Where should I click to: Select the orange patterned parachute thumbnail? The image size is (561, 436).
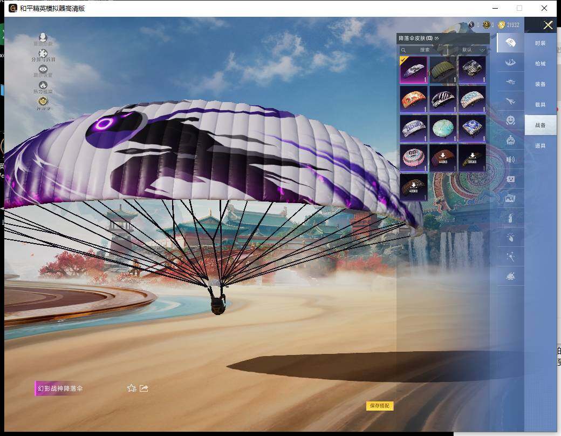tap(414, 98)
